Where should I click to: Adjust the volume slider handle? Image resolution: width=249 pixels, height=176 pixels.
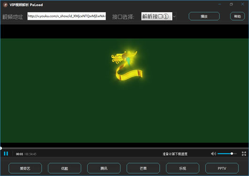[232, 153]
